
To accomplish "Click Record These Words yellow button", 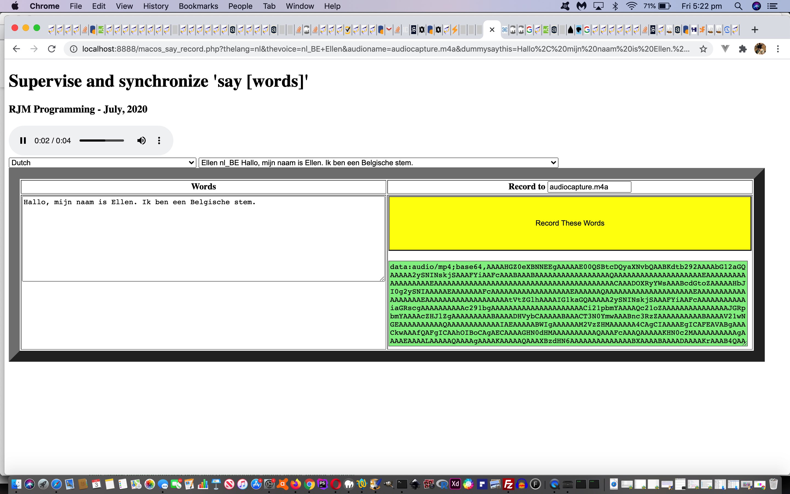I will point(569,223).
